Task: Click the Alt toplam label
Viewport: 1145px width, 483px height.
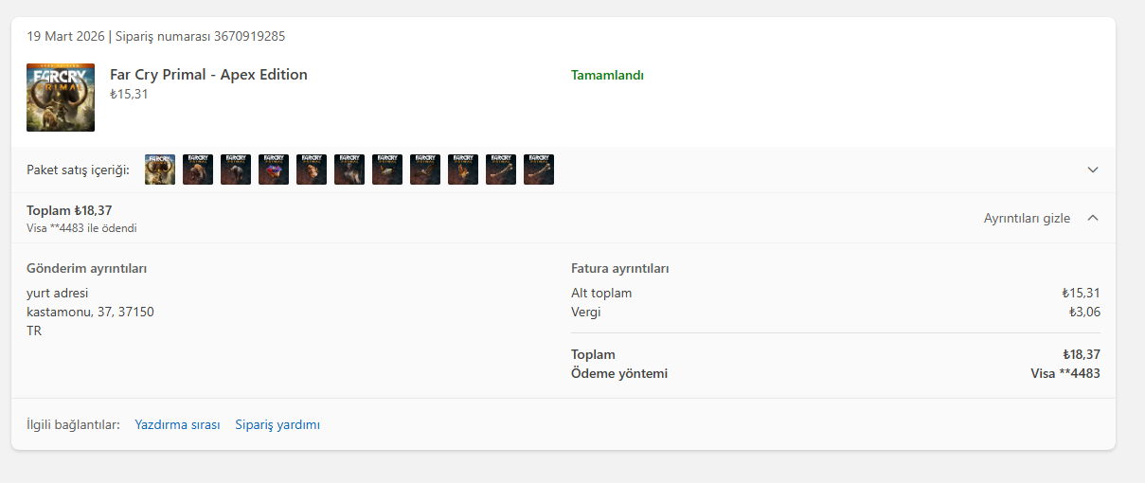Action: tap(601, 293)
